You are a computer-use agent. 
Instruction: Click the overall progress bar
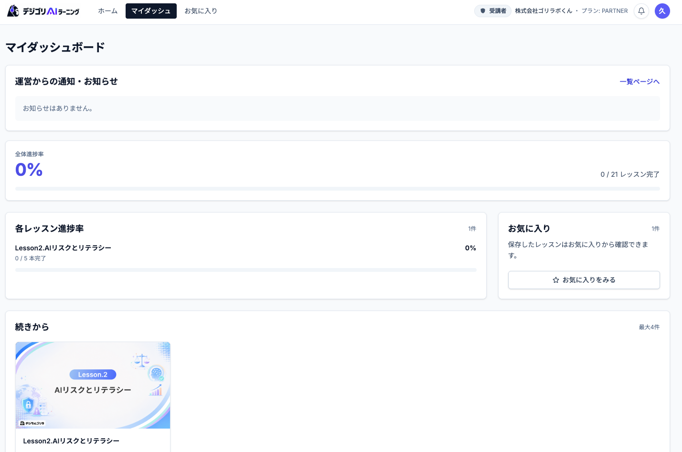(337, 189)
